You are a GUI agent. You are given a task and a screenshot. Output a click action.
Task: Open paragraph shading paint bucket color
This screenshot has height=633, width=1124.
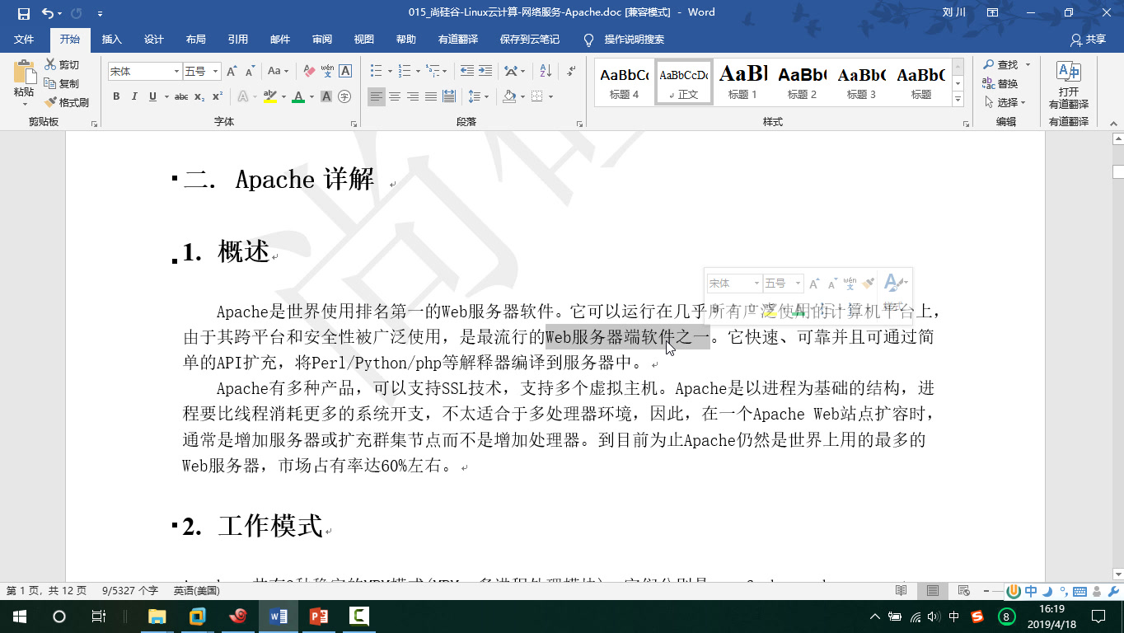pyautogui.click(x=510, y=97)
